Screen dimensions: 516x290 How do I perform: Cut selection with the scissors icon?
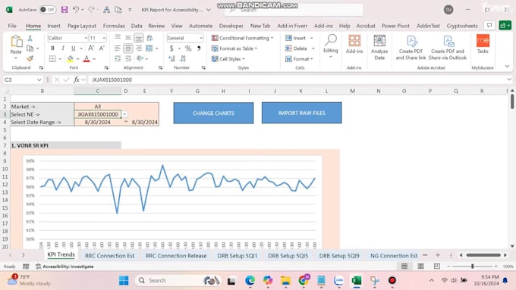coord(30,38)
